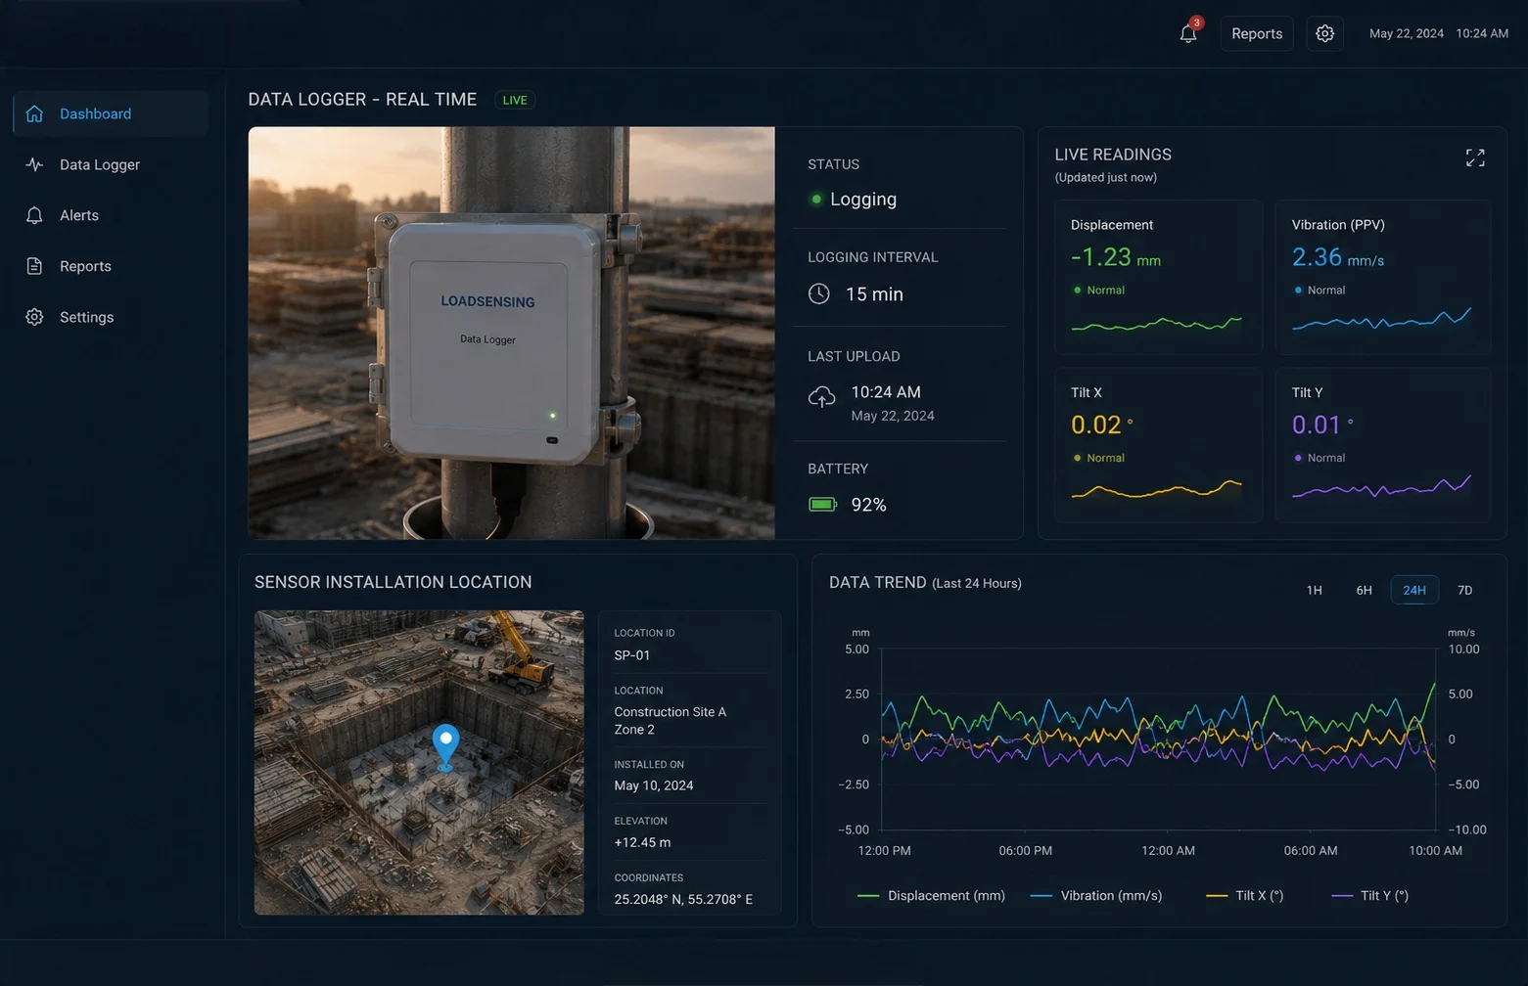Viewport: 1528px width, 986px height.
Task: Click the blue map pin marker
Action: pos(445,746)
